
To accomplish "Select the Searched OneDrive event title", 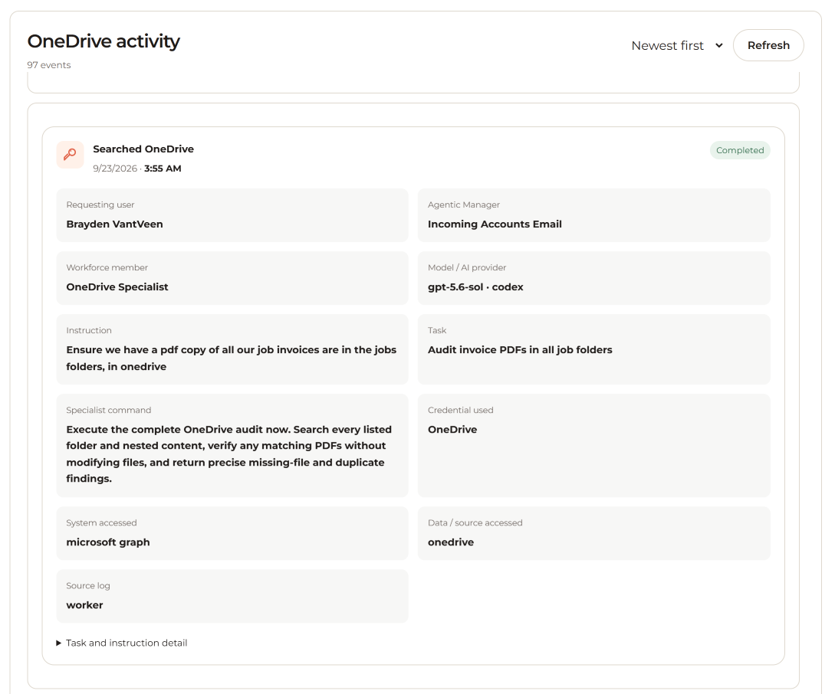I will [x=143, y=149].
